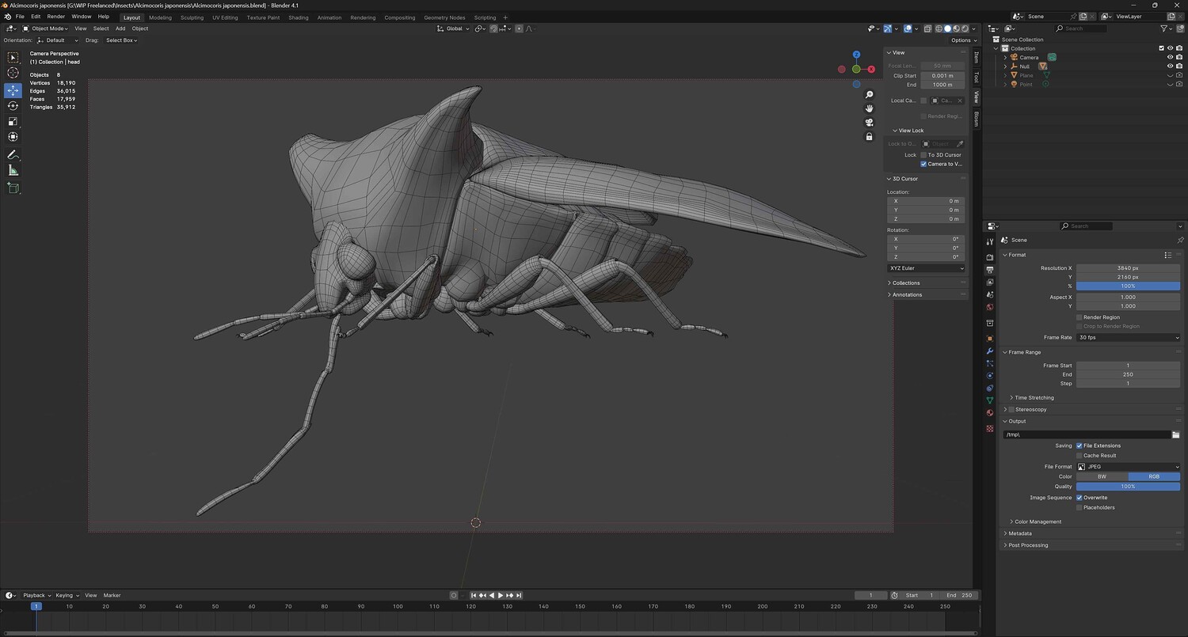Hide the Camera object in outliner
This screenshot has height=637, width=1188.
pos(1170,57)
